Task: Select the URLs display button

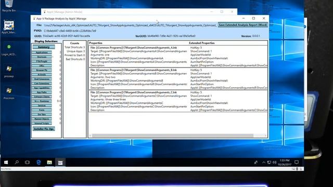Action: click(42, 66)
